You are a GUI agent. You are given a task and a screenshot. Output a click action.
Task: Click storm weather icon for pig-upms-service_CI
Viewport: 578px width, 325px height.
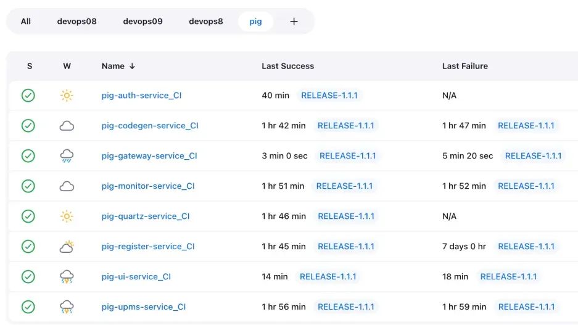[x=67, y=307]
